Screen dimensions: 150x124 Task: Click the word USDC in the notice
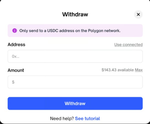[x=53, y=31]
